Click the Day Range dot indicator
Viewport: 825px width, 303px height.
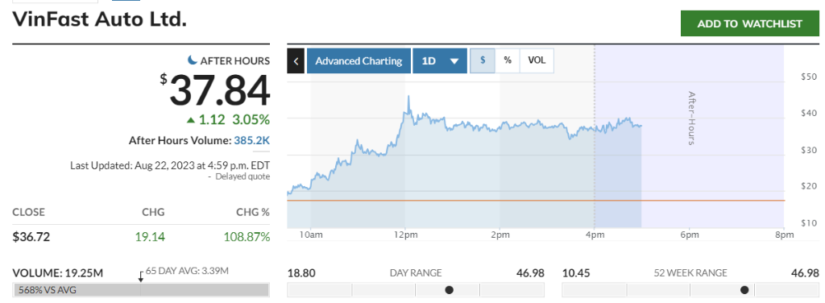coord(450,290)
